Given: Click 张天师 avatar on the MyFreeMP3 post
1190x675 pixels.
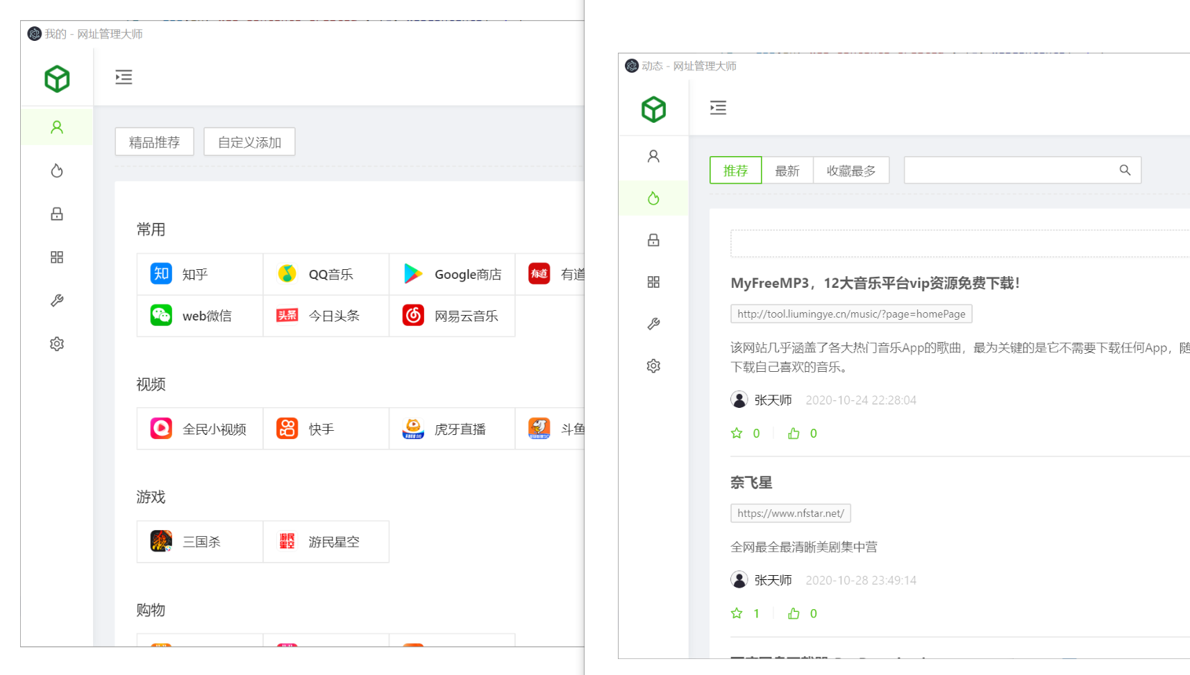Looking at the screenshot, I should click(x=739, y=400).
